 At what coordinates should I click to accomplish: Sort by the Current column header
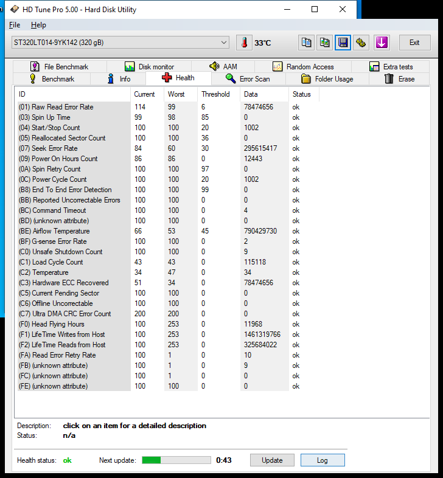[x=147, y=94]
